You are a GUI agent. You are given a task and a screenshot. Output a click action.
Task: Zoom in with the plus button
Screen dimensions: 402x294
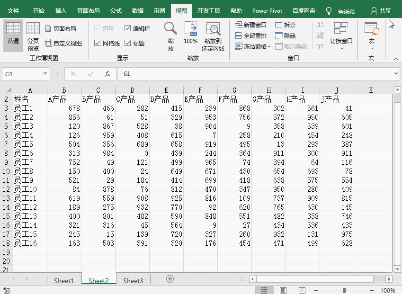click(x=372, y=290)
